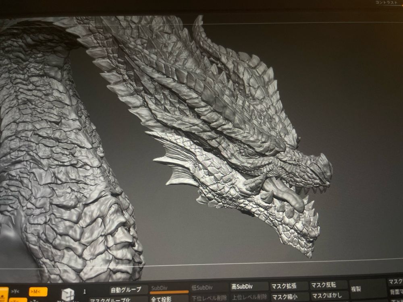This screenshot has width=403, height=302.
Task: Click マスクぼかし (Blur Mask) button
Action: [x=329, y=296]
